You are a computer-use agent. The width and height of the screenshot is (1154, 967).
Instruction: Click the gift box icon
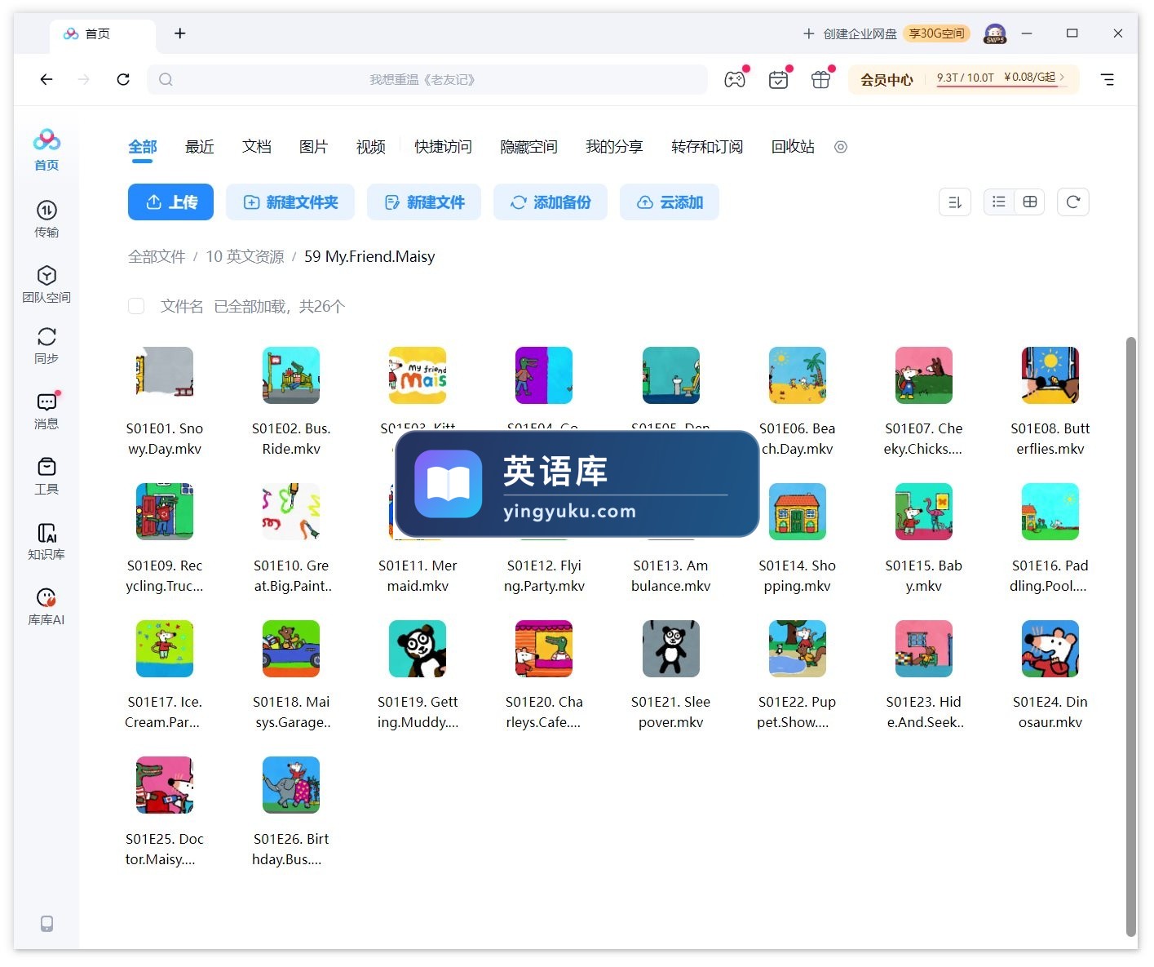pyautogui.click(x=821, y=80)
